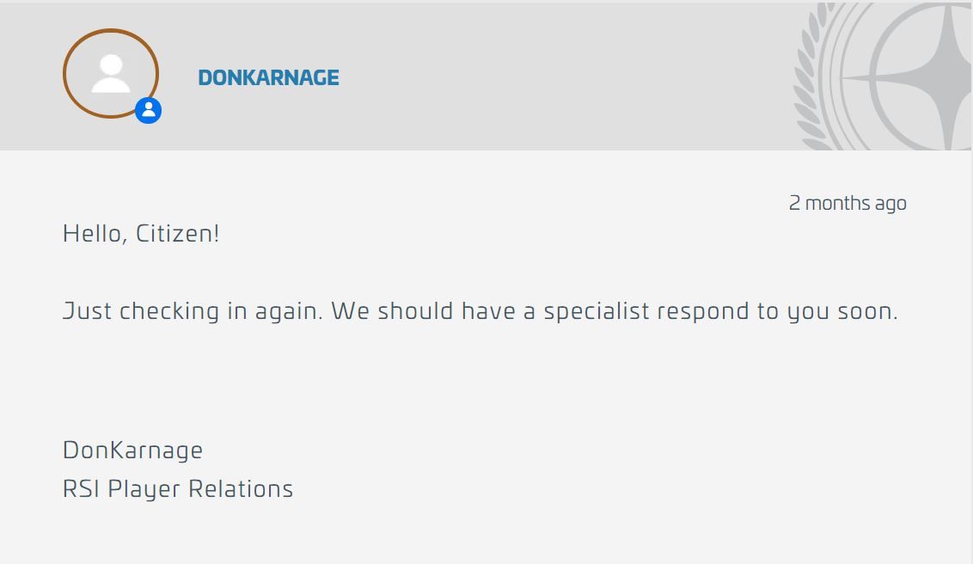
Task: Select the DonKarnage signature text
Action: (132, 451)
